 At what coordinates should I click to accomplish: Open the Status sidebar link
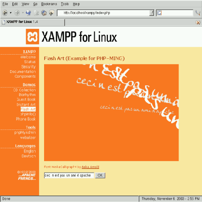point(30,62)
